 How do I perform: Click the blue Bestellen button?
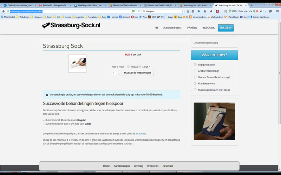226,28
